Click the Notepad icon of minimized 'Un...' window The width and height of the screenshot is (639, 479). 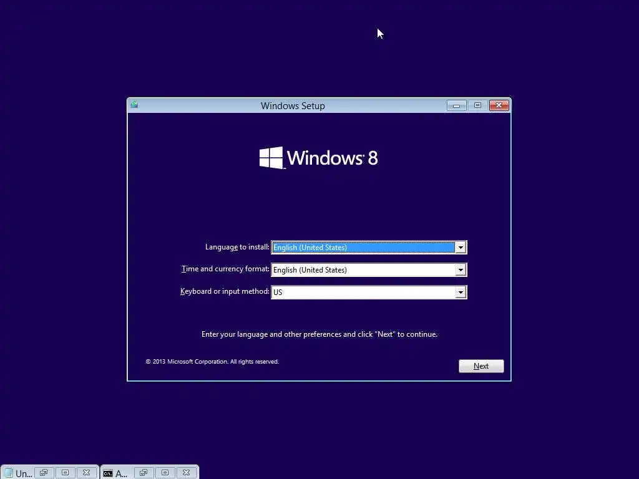[8, 473]
